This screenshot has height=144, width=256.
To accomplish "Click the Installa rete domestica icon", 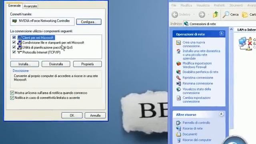I will [178, 52].
